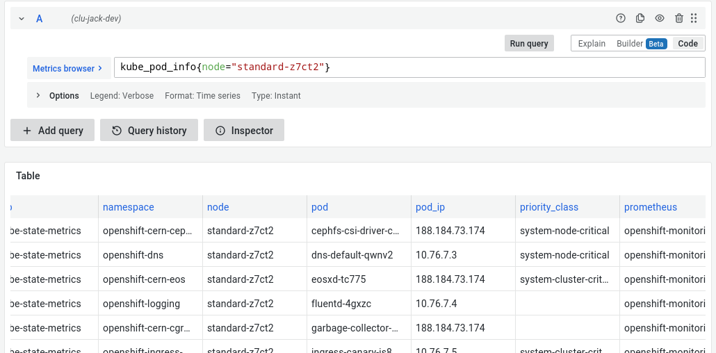
Task: Sort table by namespace column header
Action: [129, 207]
